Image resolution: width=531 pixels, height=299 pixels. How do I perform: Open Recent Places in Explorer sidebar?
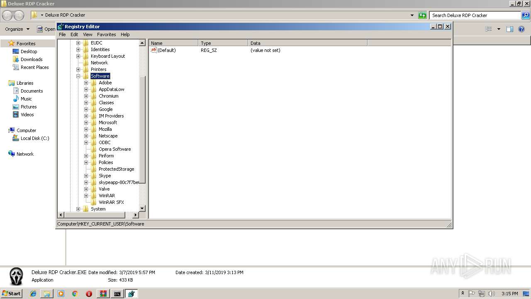pos(34,67)
